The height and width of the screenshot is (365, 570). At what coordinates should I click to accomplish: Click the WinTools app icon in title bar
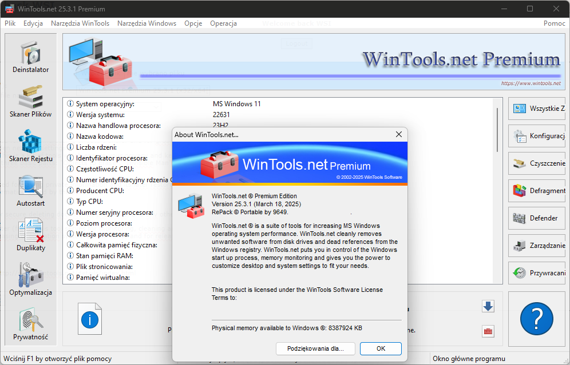pos(9,9)
